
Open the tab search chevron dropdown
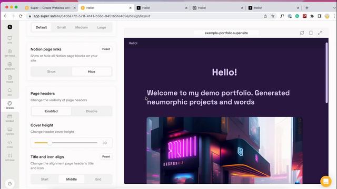pos(334,8)
